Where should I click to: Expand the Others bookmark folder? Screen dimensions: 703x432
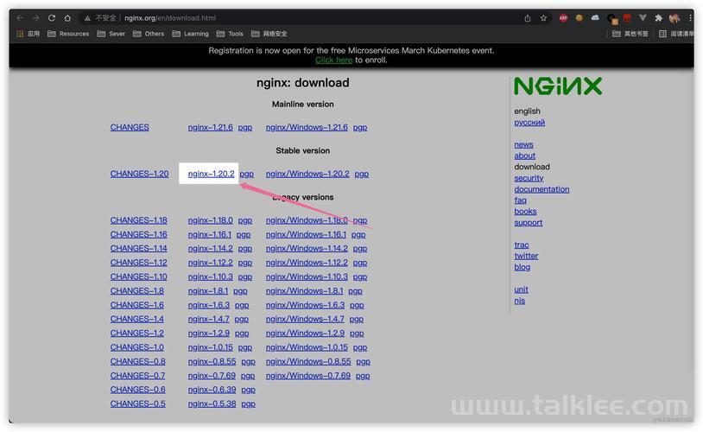click(x=149, y=34)
